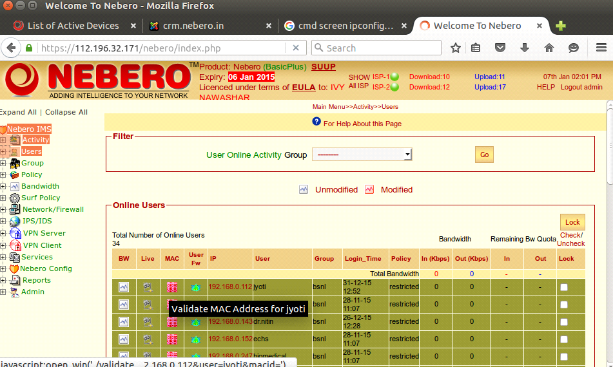Tick Lock checkbox in 28-11-15 row below jyoti
The width and height of the screenshot is (613, 367).
tap(564, 305)
